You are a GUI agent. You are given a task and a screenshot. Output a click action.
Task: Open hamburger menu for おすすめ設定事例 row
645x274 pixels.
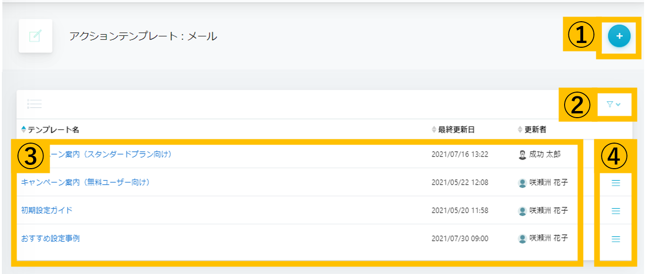[616, 240]
